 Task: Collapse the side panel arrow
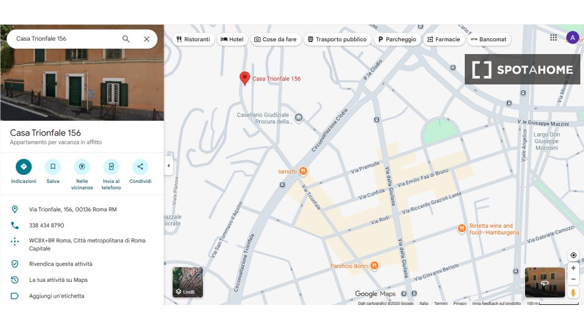(169, 166)
